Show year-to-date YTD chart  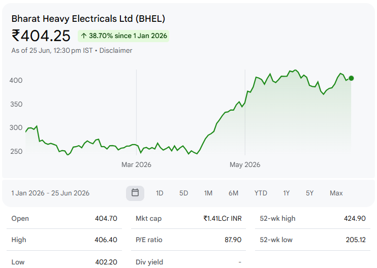[x=261, y=193]
